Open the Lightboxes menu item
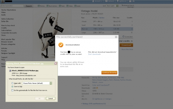This screenshot has width=173, height=109. pos(123,1)
